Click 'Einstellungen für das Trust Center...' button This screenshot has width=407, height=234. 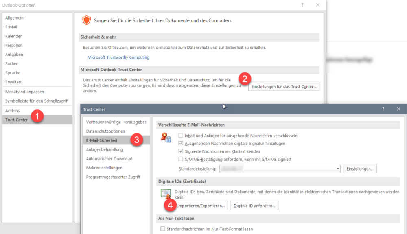[x=284, y=87]
